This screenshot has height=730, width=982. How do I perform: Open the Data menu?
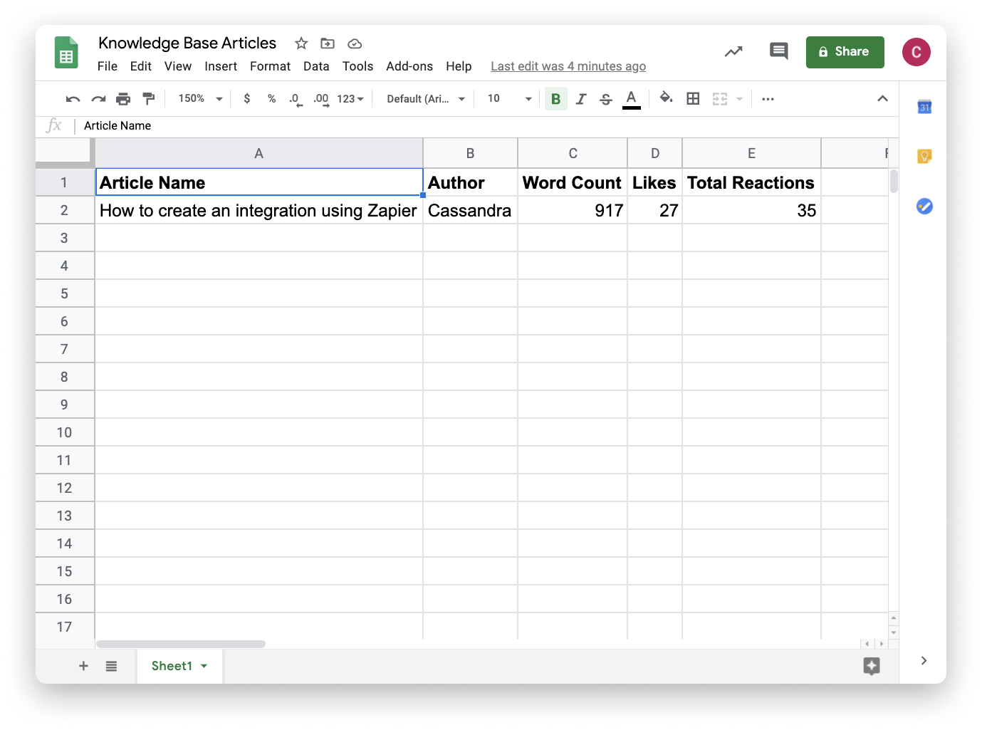[x=316, y=66]
